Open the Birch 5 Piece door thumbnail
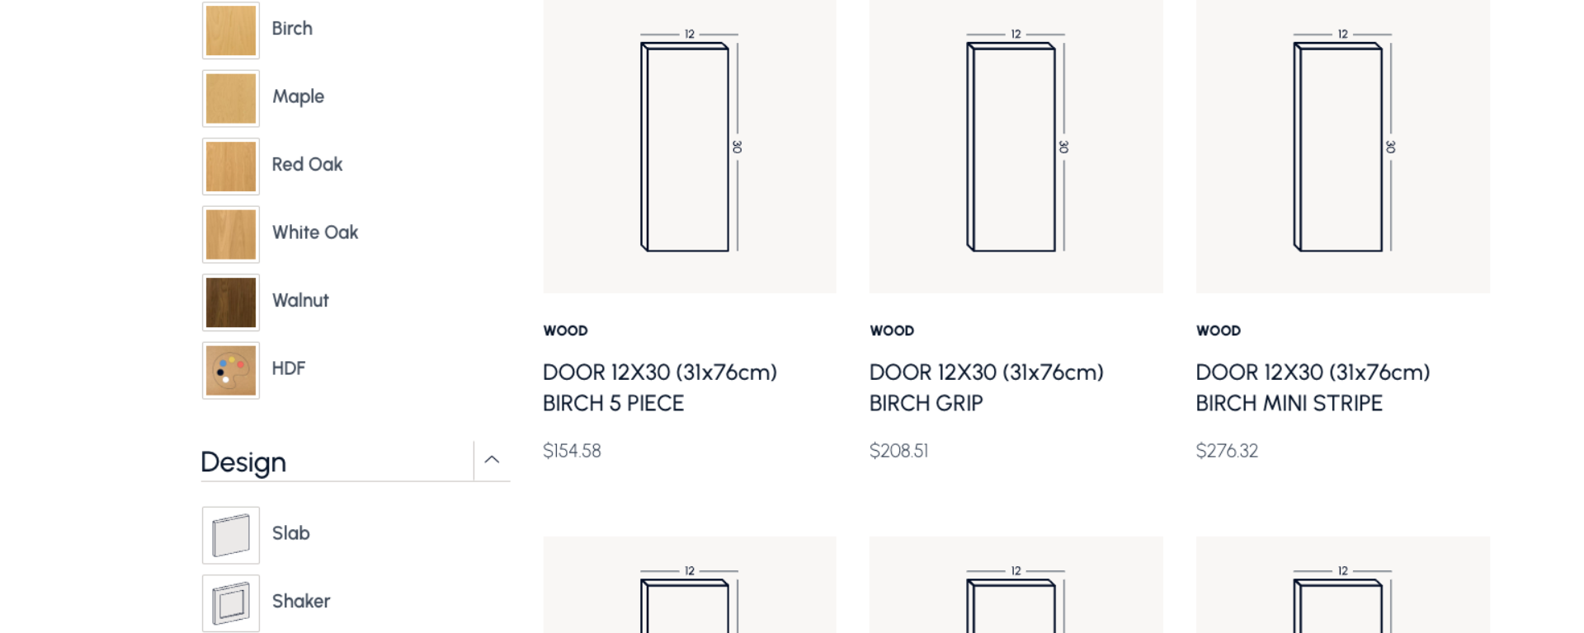Image resolution: width=1584 pixels, height=633 pixels. click(x=689, y=146)
